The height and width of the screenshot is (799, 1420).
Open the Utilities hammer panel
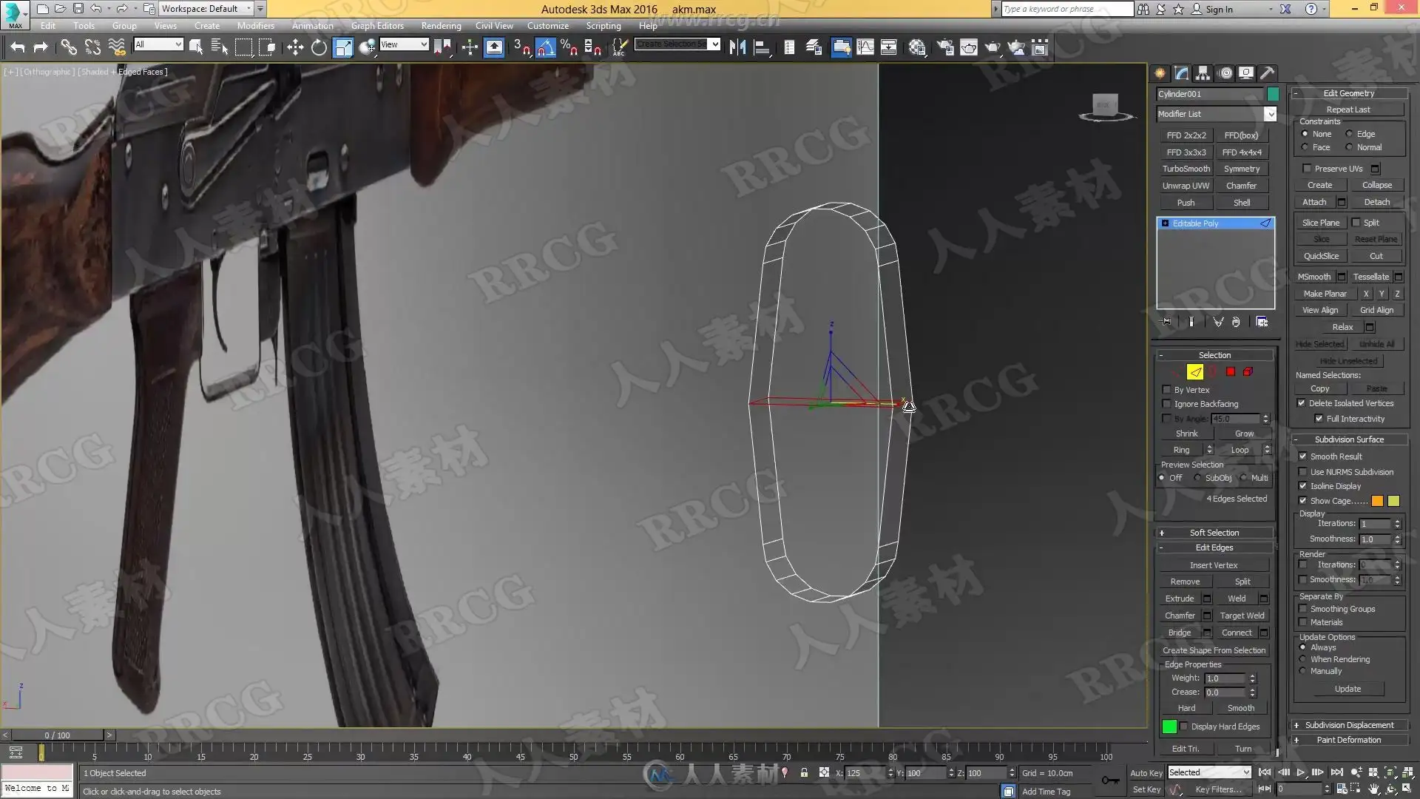pyautogui.click(x=1267, y=73)
